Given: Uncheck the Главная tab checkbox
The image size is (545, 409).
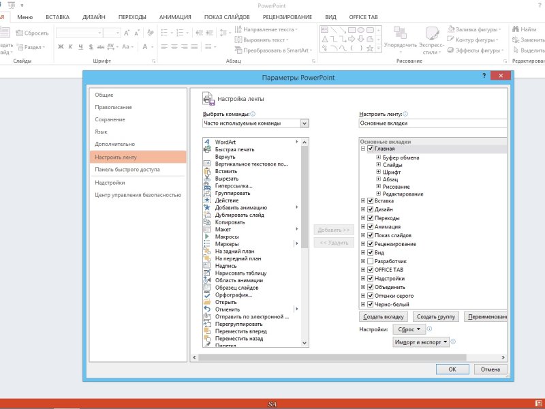Looking at the screenshot, I should [x=371, y=149].
